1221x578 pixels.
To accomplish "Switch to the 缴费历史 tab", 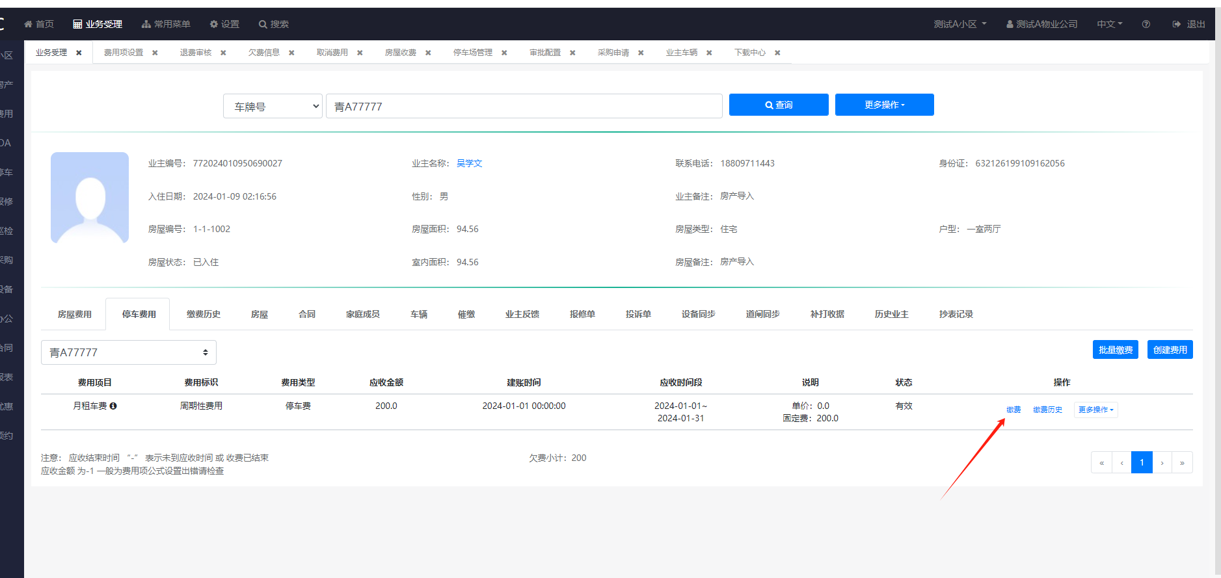I will [204, 314].
